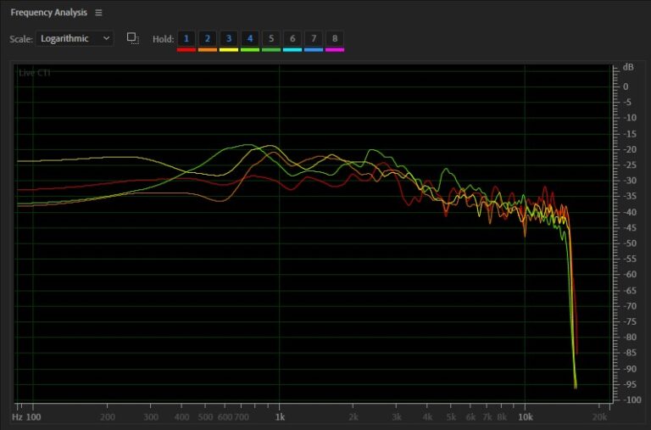Click the cyan swatch under Hold 6
Viewport: 651px width, 430px height.
[x=292, y=50]
